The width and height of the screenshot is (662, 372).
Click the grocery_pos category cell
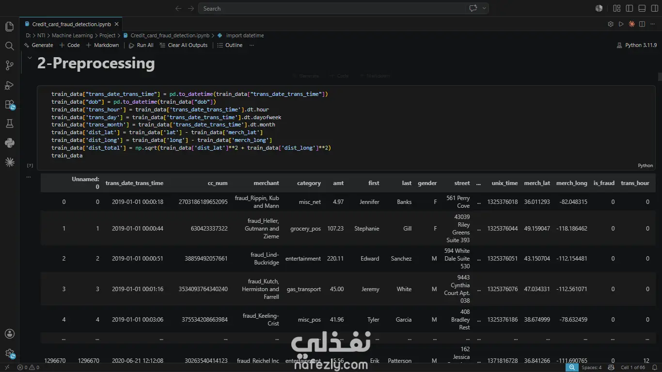point(305,229)
